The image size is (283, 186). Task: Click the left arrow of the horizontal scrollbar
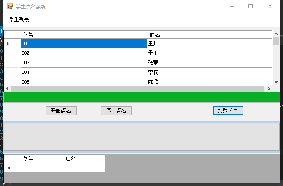click(x=7, y=89)
